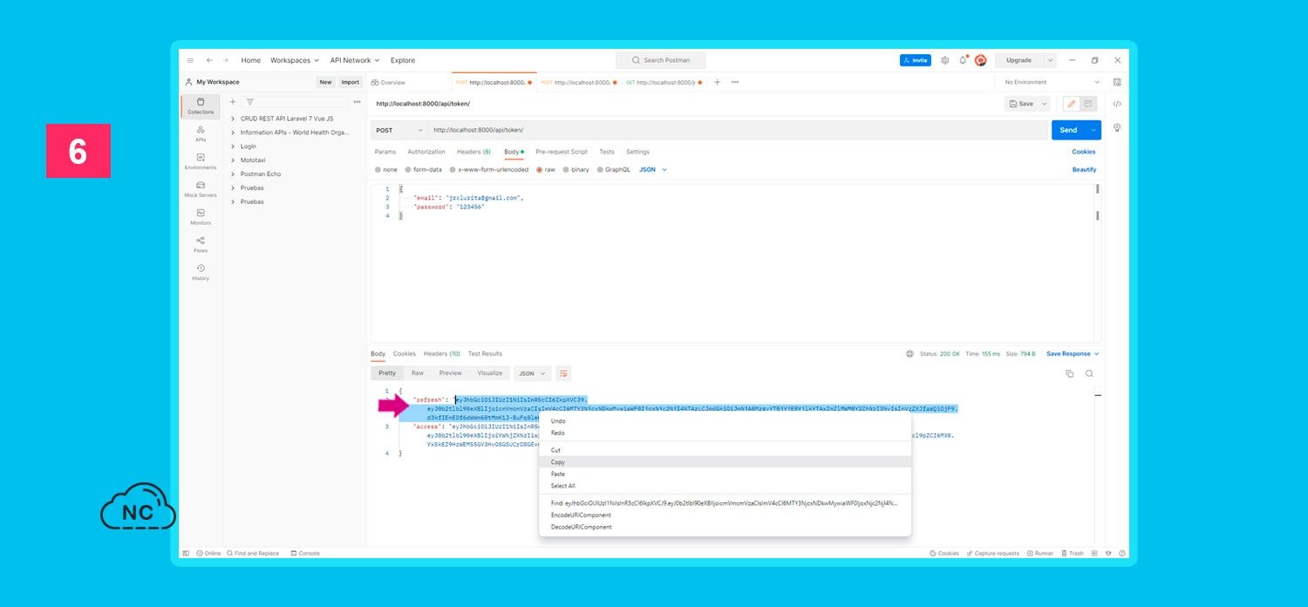Open the user avatar menu

tap(980, 60)
